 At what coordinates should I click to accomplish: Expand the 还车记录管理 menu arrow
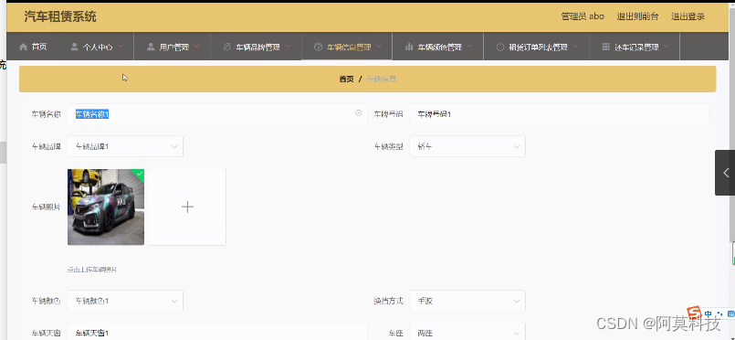click(667, 47)
